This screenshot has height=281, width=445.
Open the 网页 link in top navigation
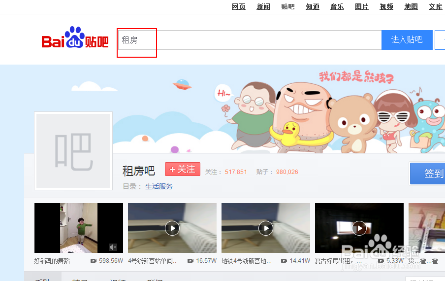click(x=239, y=6)
